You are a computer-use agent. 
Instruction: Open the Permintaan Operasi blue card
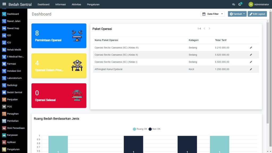(59, 36)
